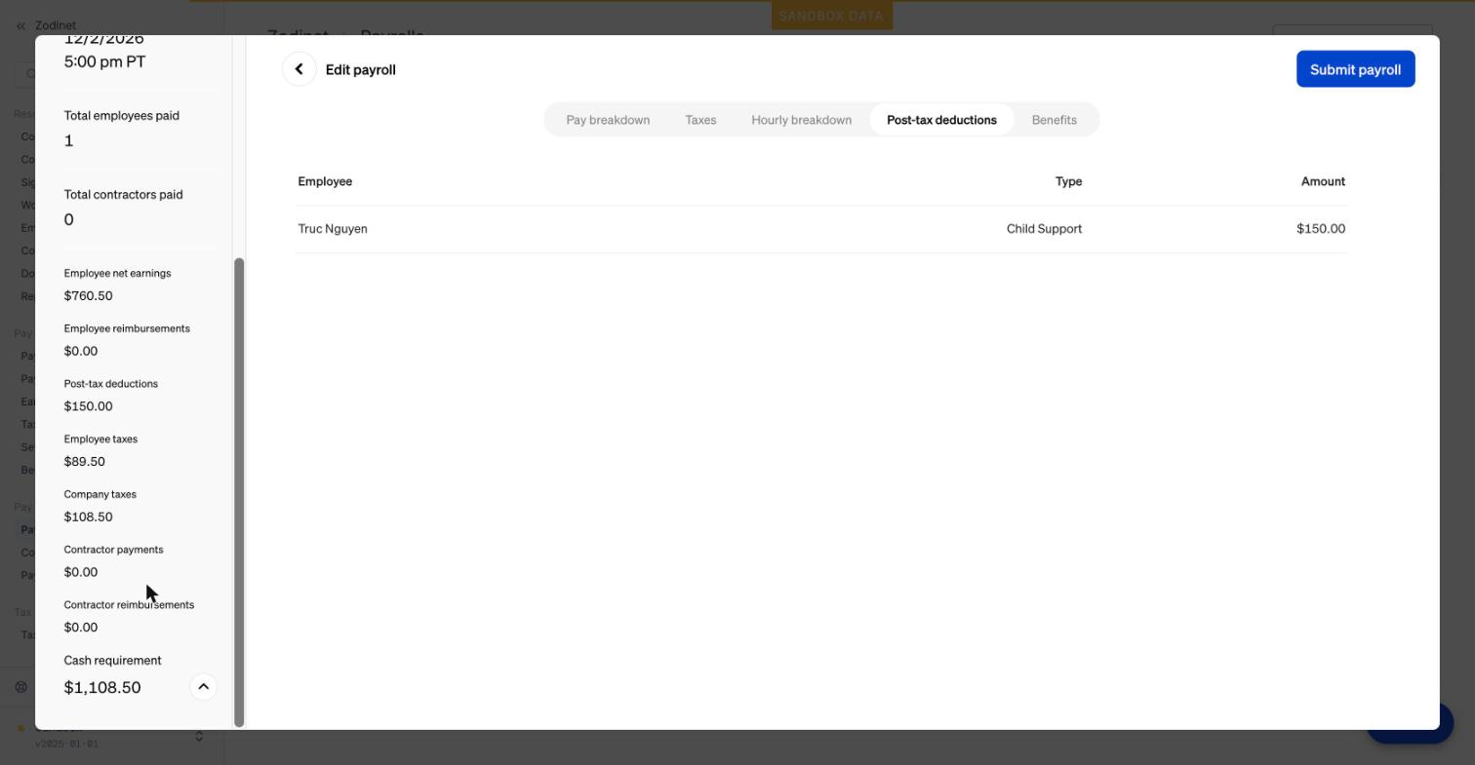This screenshot has height=765, width=1475.
Task: Click the $1,108.50 cash requirement value
Action: [x=102, y=688]
